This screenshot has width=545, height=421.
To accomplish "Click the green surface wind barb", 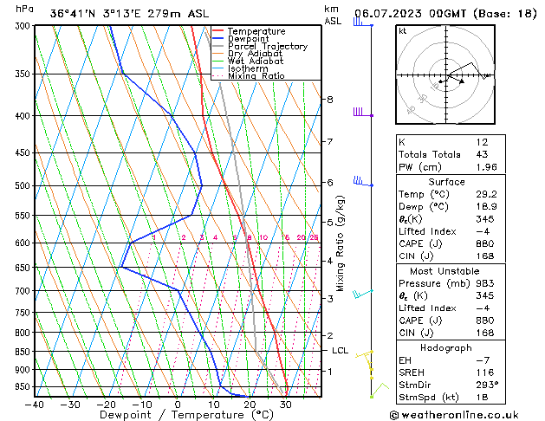I will 380,391.
